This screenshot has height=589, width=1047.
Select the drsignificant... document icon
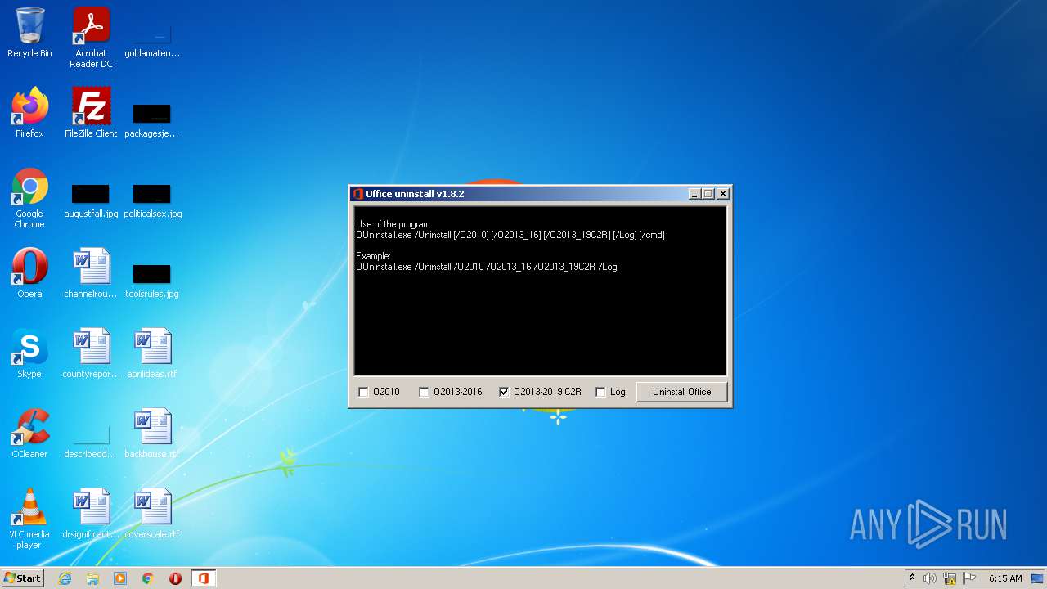91,514
